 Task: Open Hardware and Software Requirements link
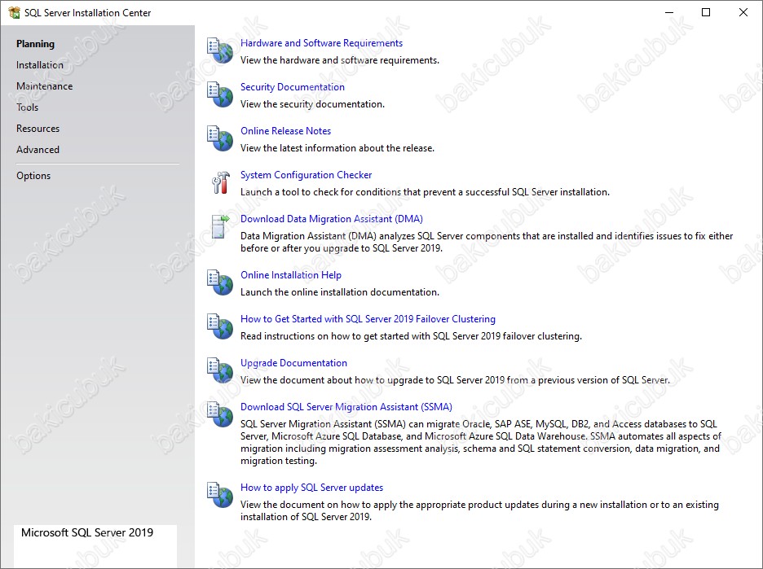tap(322, 43)
